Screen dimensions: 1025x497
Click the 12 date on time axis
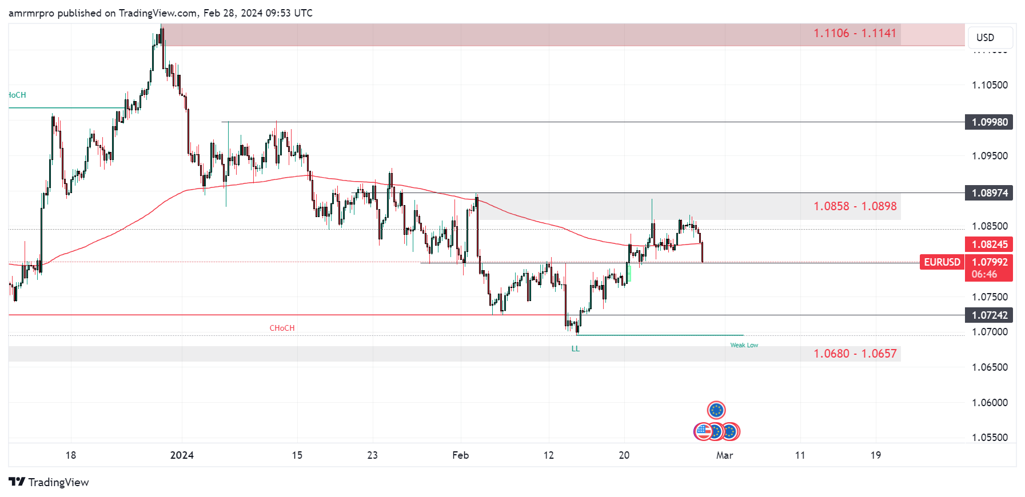coord(549,455)
